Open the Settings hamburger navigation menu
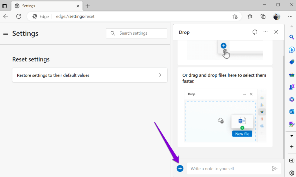This screenshot has height=177, width=296. coord(5,33)
